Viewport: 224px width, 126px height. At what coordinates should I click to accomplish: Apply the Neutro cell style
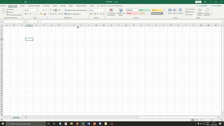pyautogui.click(x=157, y=10)
